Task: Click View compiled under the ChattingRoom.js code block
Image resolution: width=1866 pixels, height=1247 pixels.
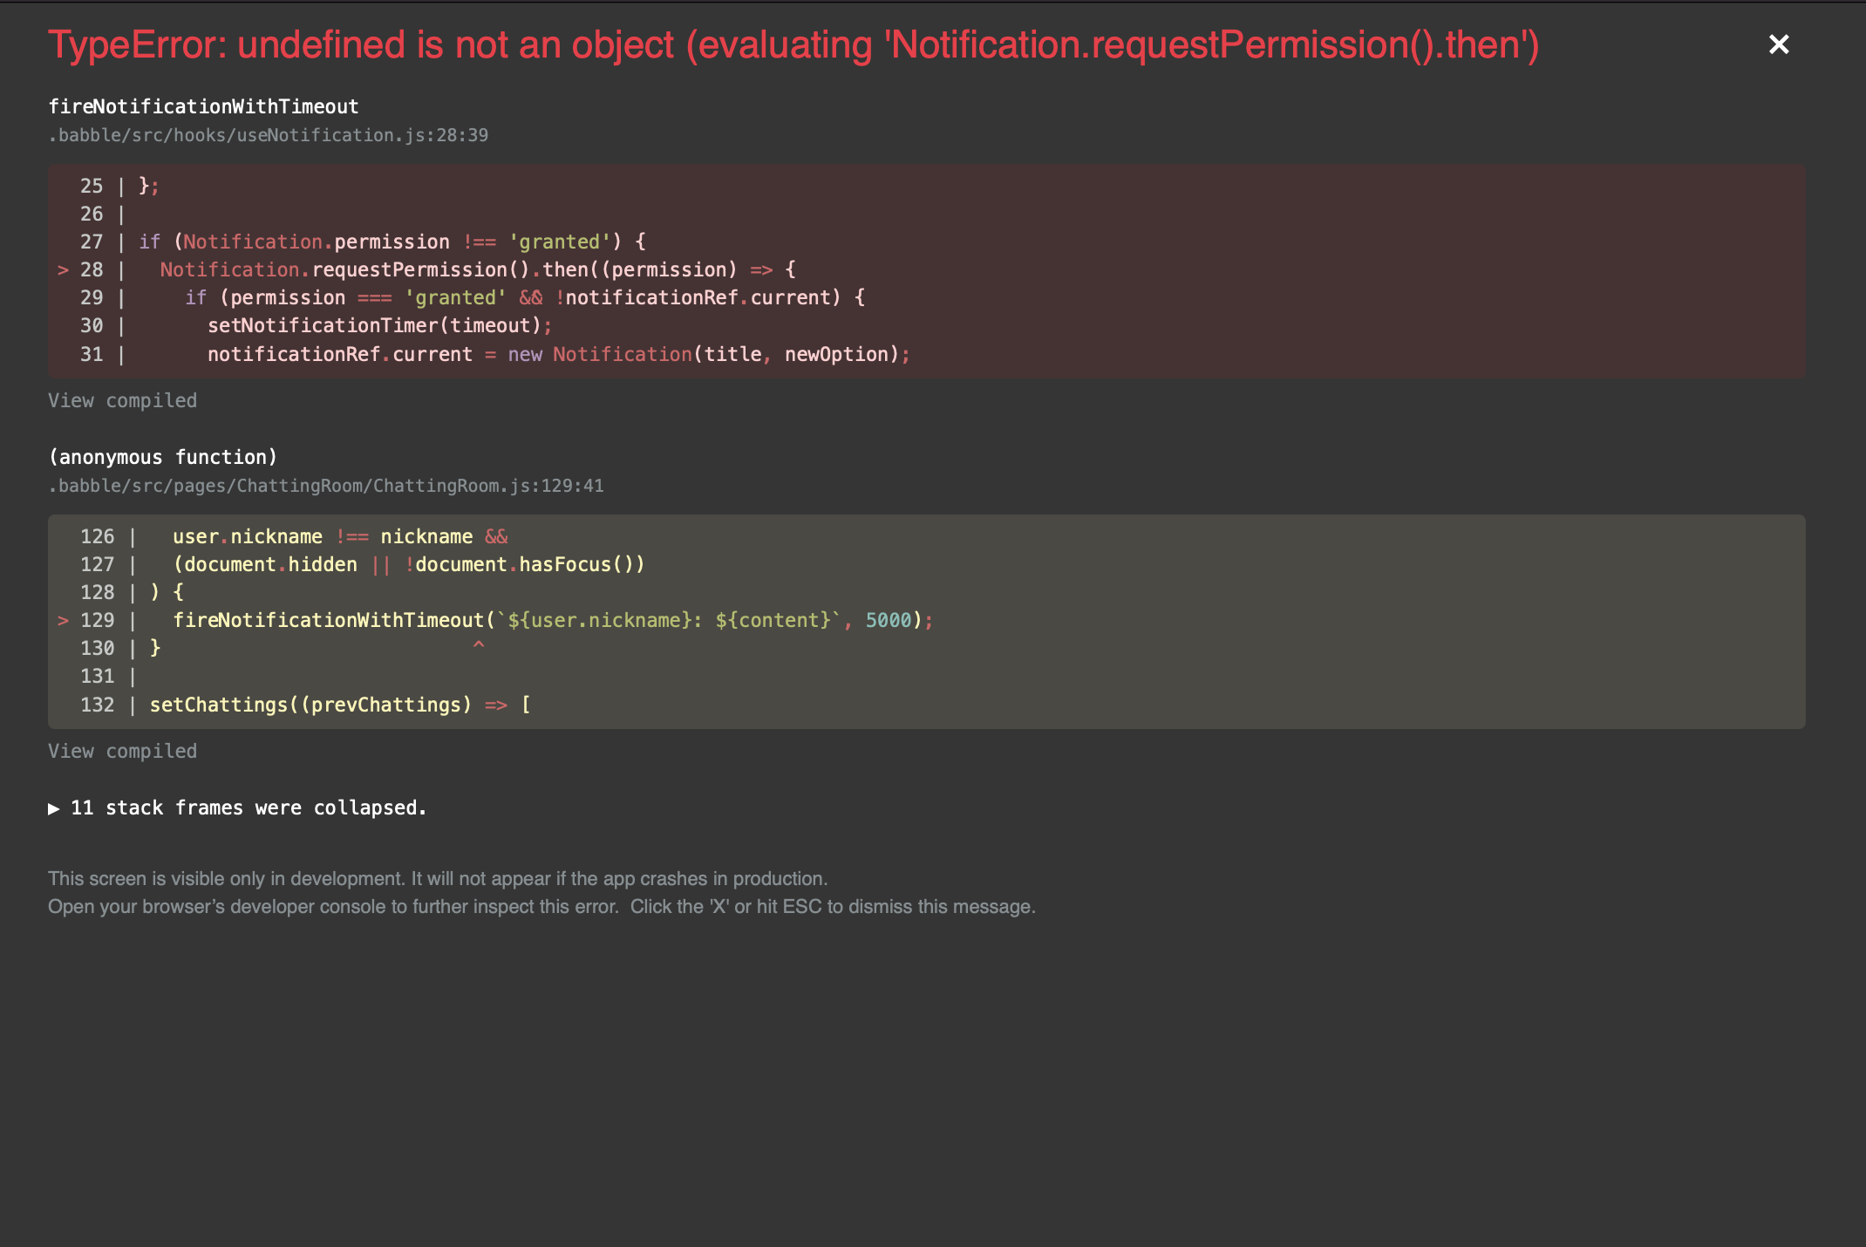Action: pos(122,751)
